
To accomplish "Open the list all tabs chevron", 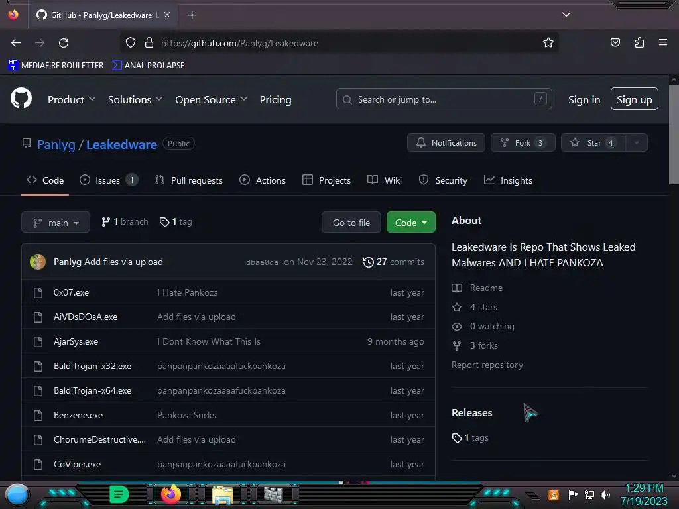I will coord(566,15).
